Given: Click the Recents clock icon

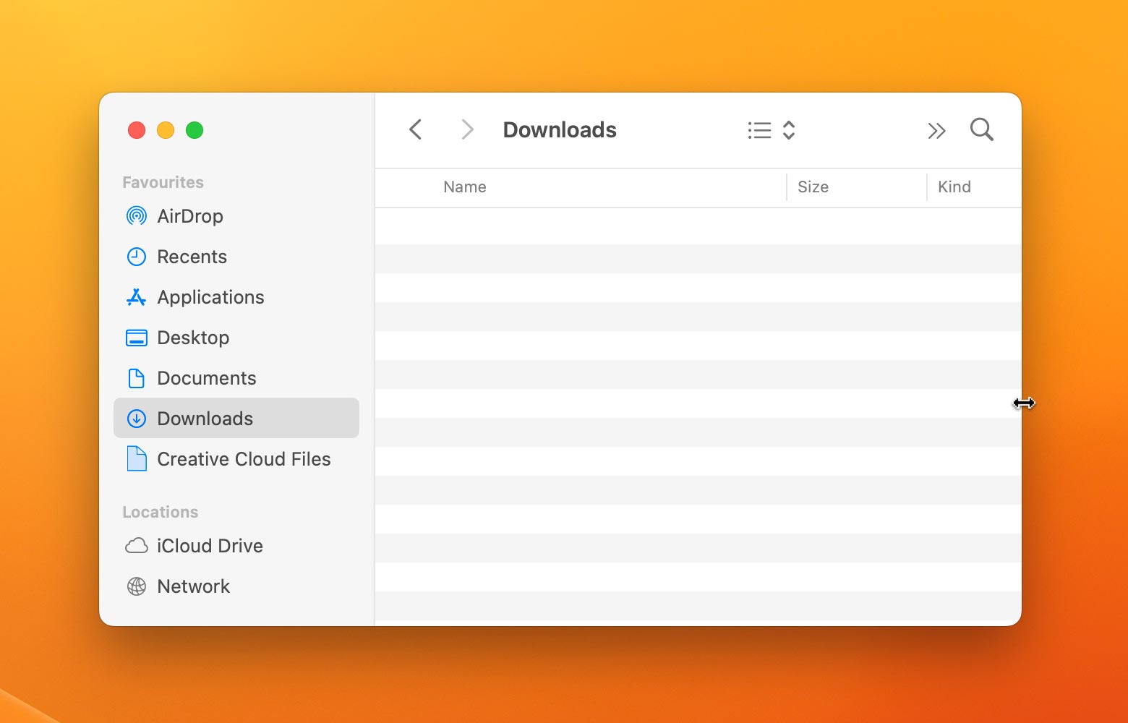Looking at the screenshot, I should click(137, 257).
